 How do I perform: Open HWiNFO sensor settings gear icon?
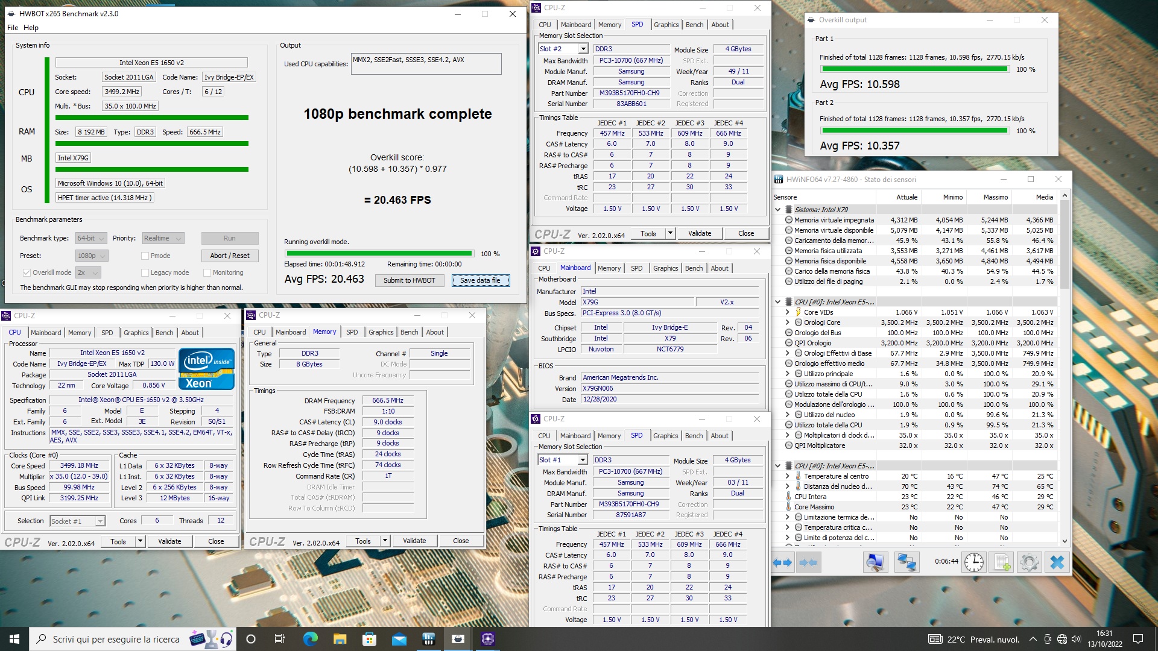click(1030, 562)
